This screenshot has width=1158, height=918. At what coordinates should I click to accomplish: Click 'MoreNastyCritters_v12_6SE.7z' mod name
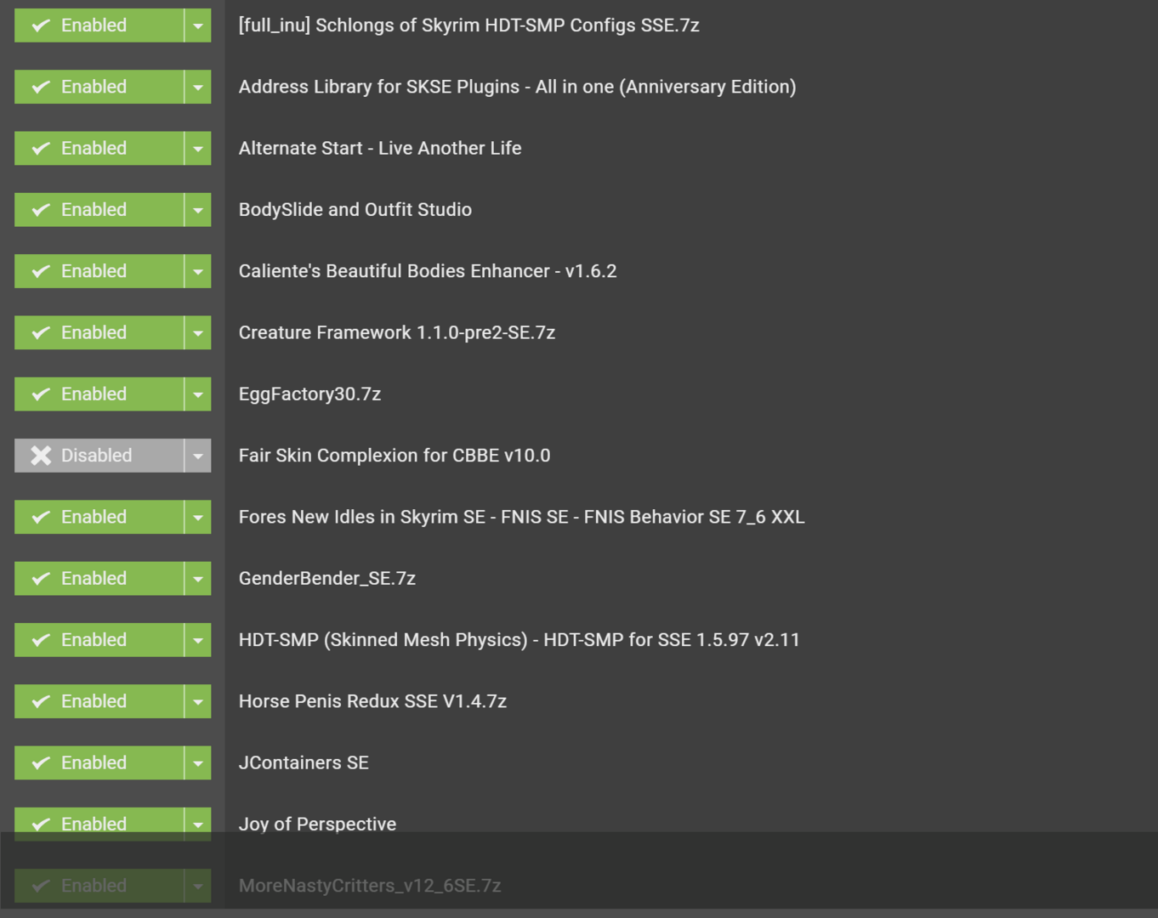pyautogui.click(x=370, y=886)
